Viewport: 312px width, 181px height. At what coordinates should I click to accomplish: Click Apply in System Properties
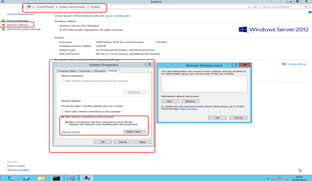142,142
